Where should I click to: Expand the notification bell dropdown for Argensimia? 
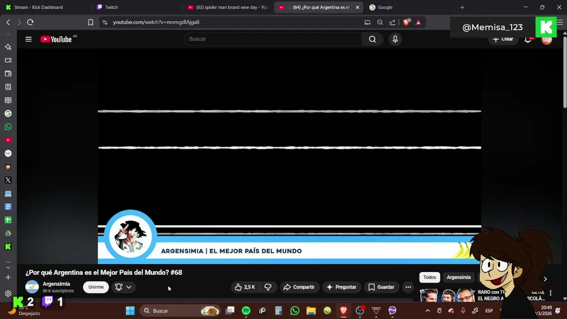(x=124, y=287)
